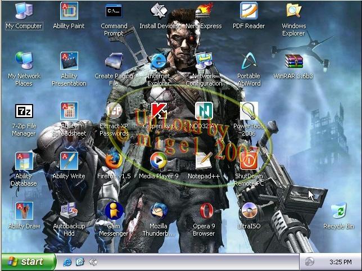Click the system tray clock
362x271 pixels.
click(x=340, y=262)
